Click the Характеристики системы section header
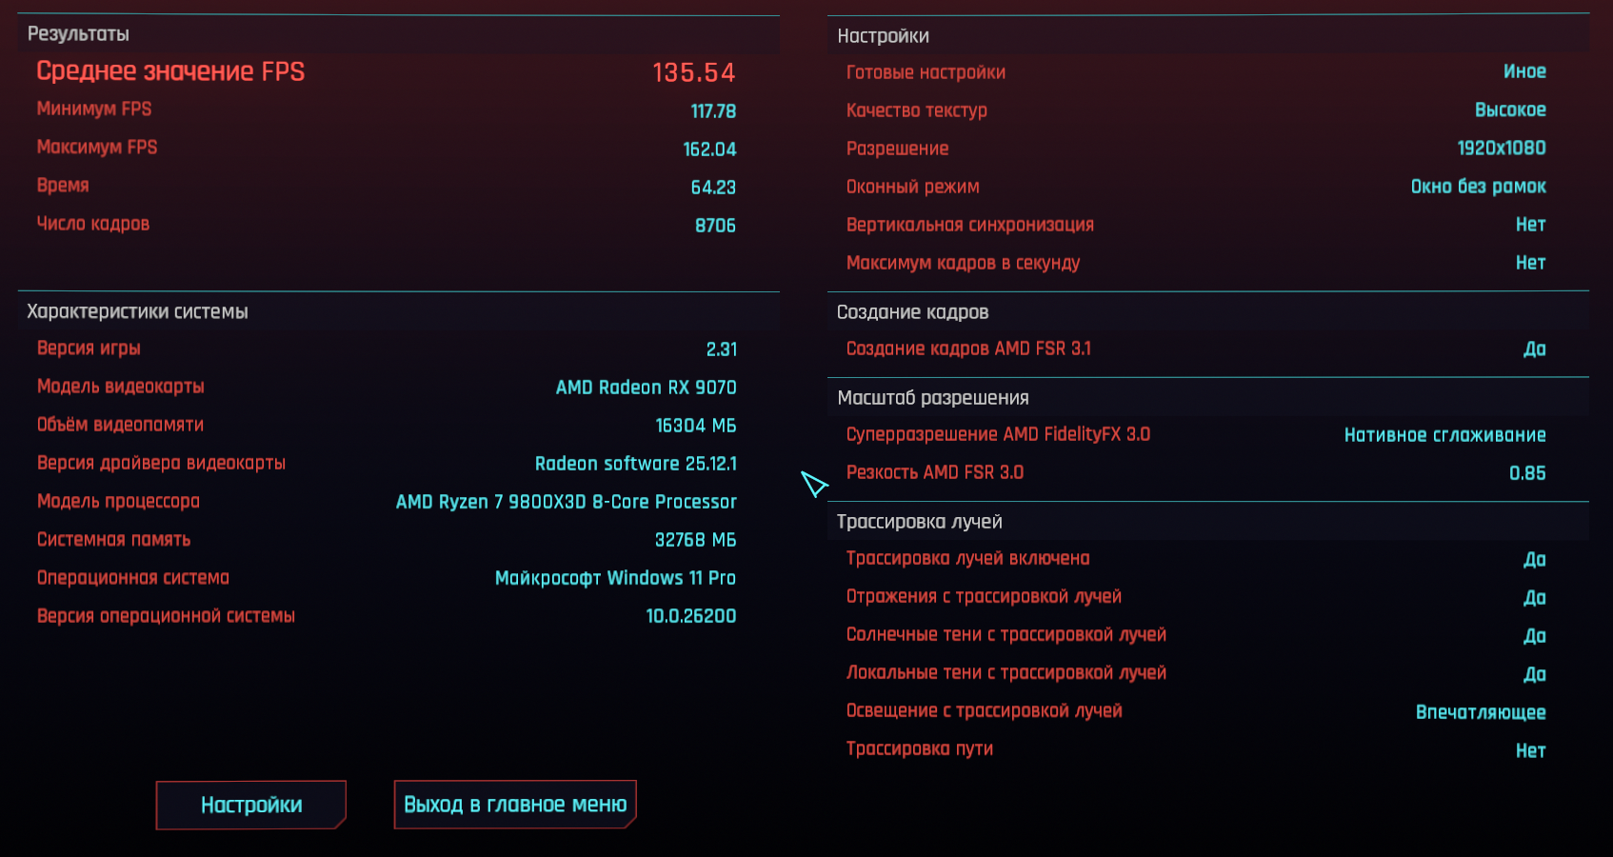1613x857 pixels. pos(137,311)
